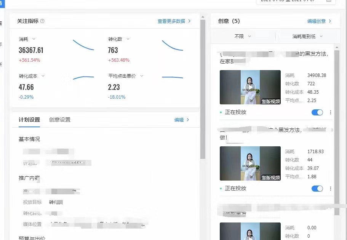The width and height of the screenshot is (347, 240).
Task: Click 正在投放 status of second creative
Action: 235,189
